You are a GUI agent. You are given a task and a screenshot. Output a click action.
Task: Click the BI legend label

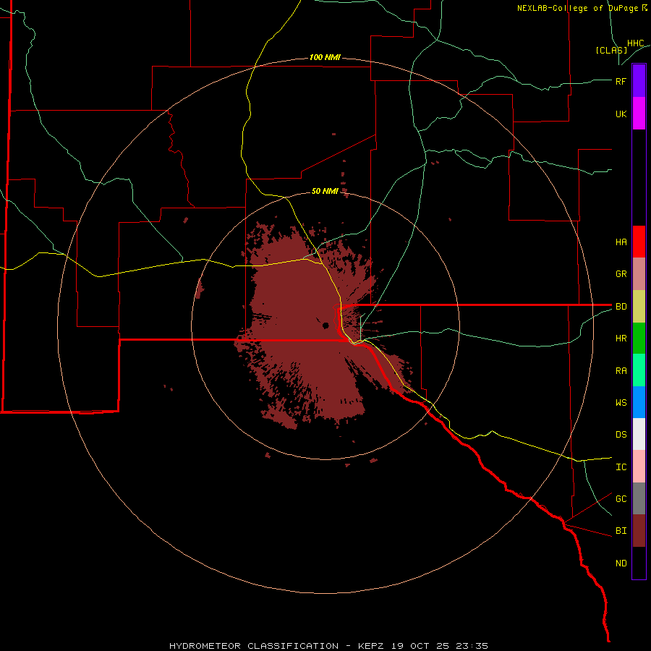coord(621,531)
